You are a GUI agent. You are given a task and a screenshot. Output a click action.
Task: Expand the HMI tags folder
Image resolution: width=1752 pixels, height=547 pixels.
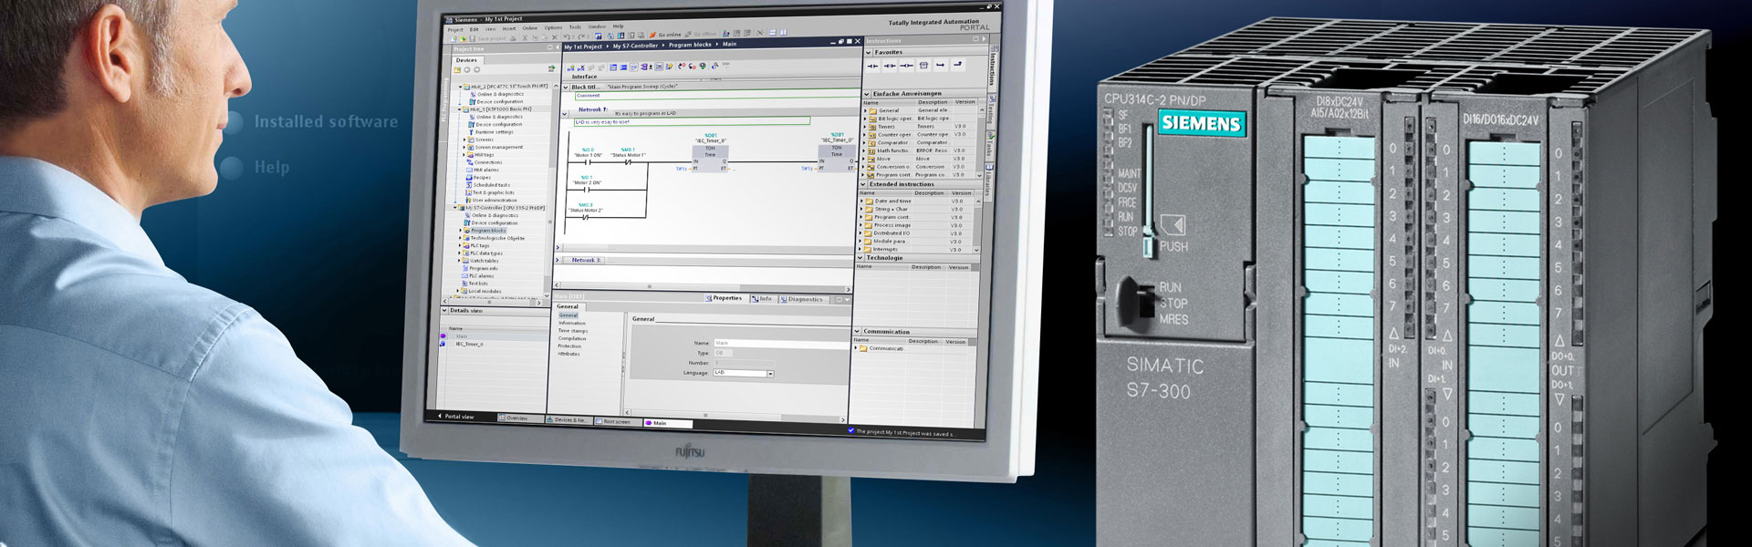[464, 155]
